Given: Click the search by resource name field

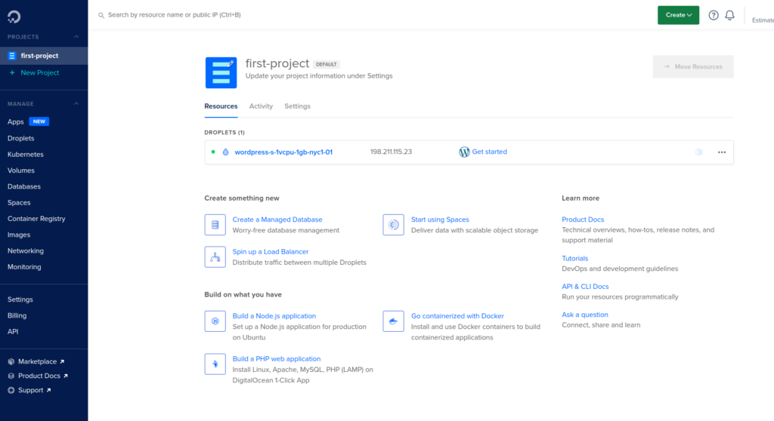Looking at the screenshot, I should point(175,15).
